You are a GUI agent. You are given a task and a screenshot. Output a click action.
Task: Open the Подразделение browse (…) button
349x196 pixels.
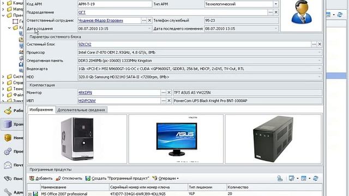coord(270,13)
